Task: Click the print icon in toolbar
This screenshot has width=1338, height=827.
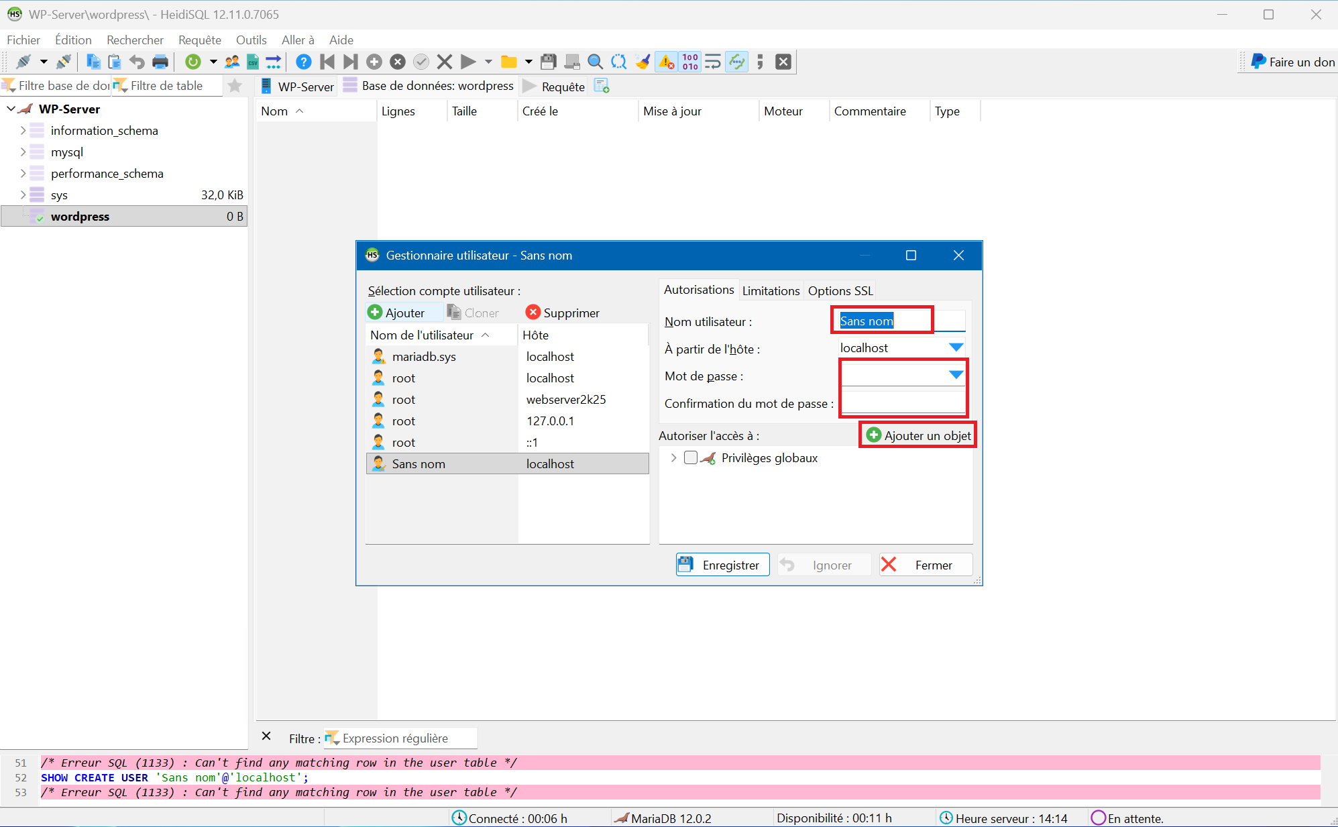Action: pos(160,62)
